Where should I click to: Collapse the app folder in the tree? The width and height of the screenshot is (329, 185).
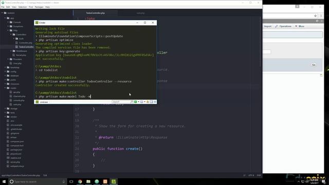tap(5, 18)
